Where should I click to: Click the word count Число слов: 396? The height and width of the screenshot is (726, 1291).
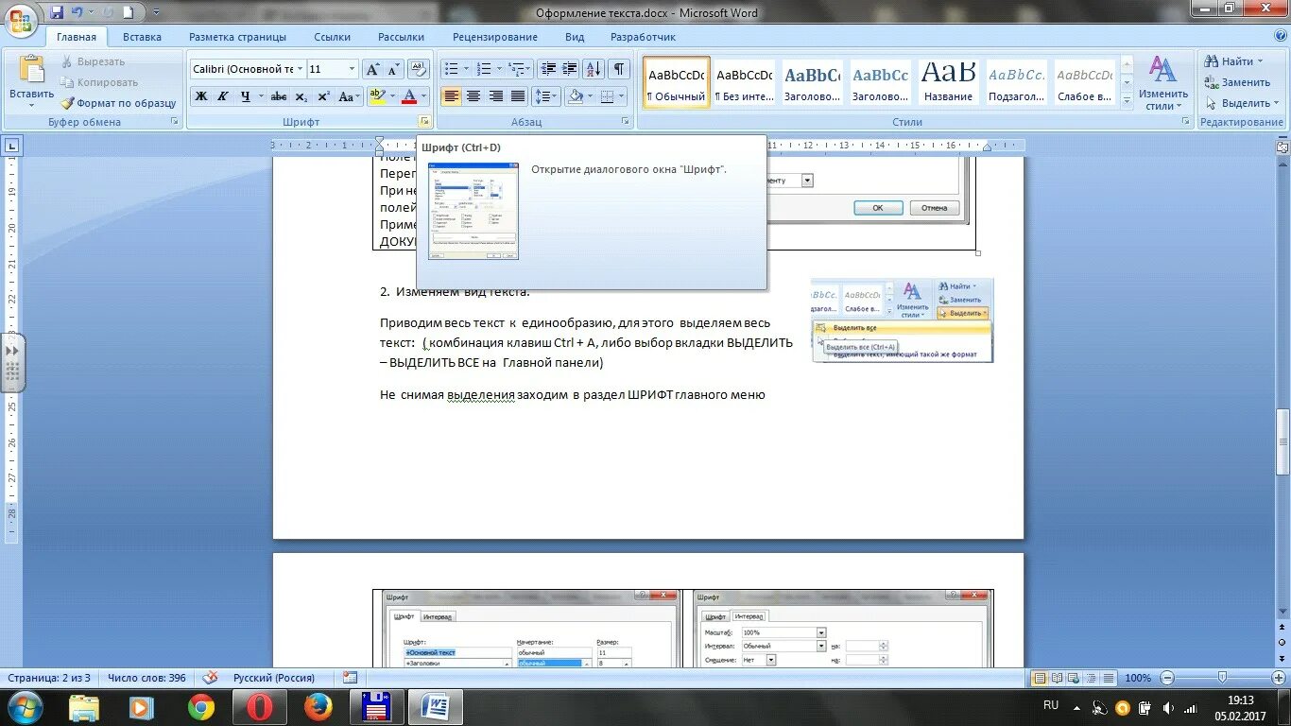pyautogui.click(x=146, y=678)
